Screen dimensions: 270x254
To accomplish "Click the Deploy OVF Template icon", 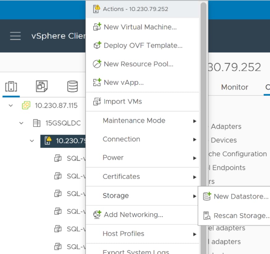I will (x=97, y=45).
